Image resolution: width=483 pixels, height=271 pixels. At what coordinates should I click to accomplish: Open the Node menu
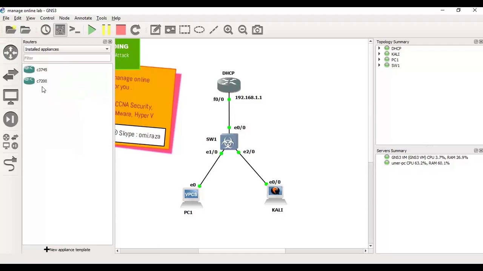(64, 18)
